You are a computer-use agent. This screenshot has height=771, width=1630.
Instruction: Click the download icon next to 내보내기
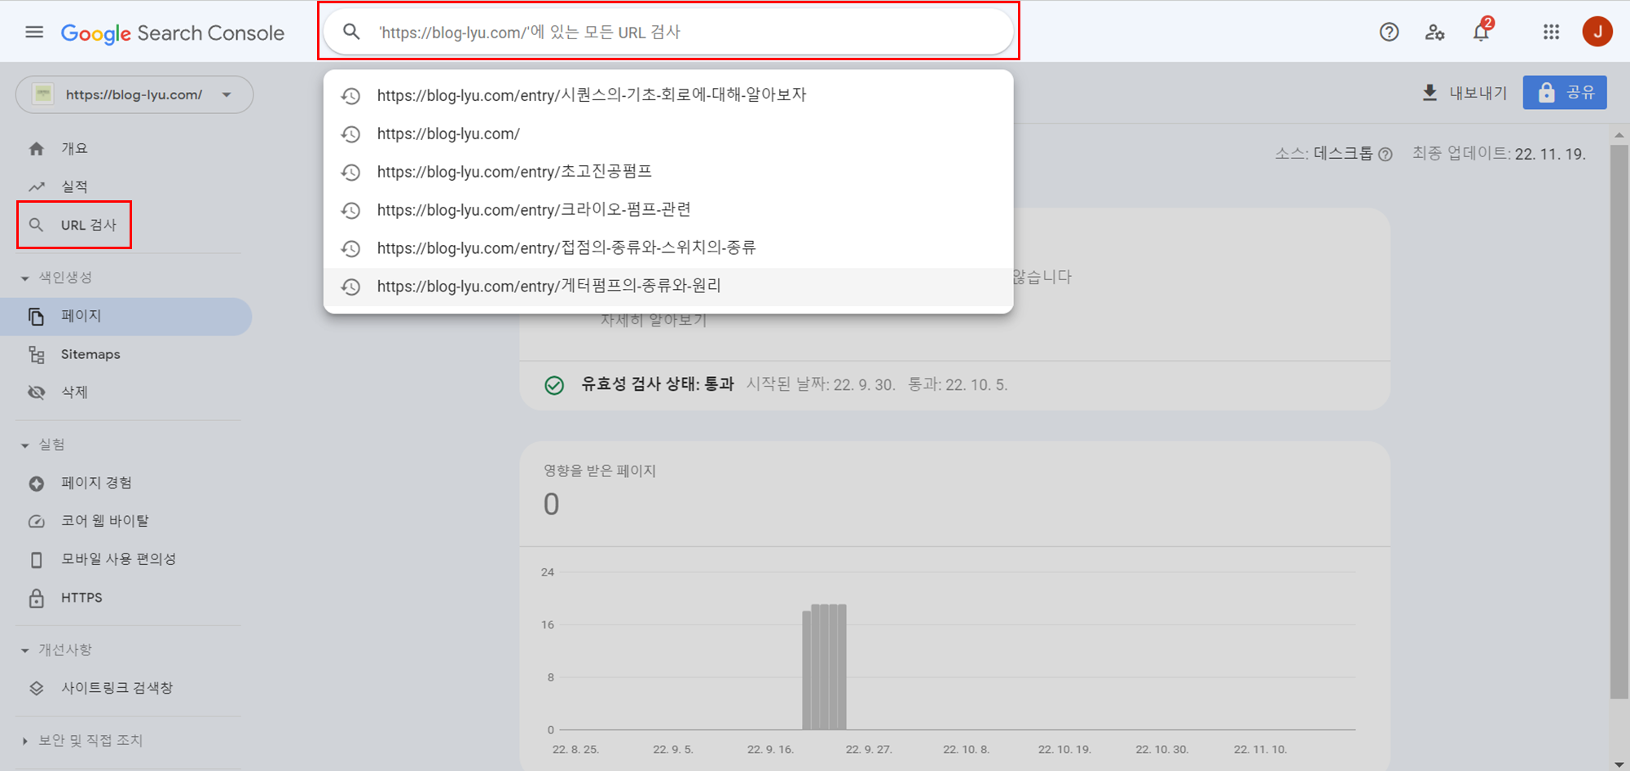click(1430, 92)
